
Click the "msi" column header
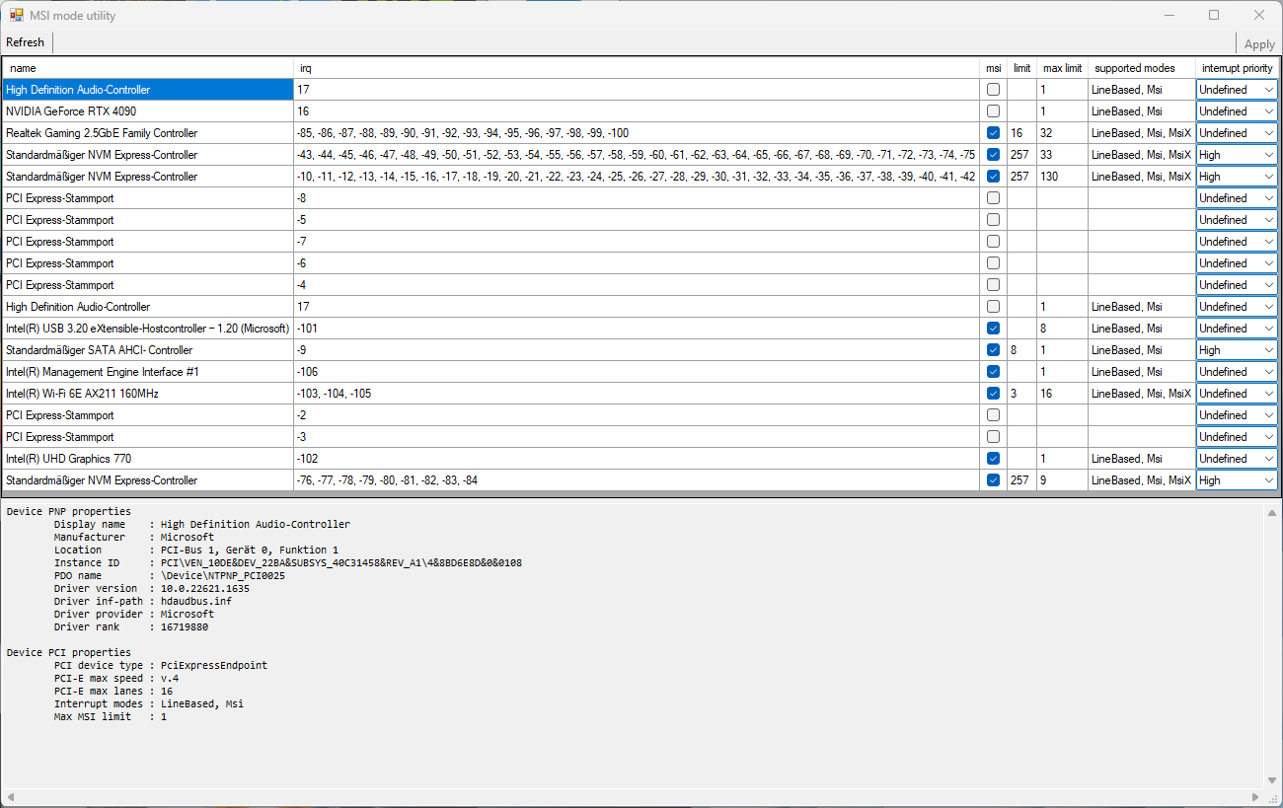point(993,68)
